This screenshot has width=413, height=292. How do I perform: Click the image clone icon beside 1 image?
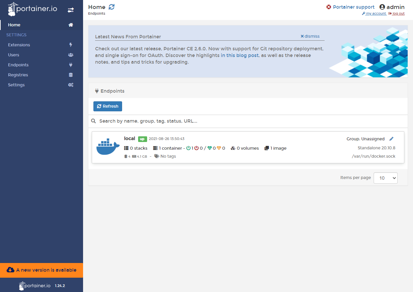click(x=267, y=148)
